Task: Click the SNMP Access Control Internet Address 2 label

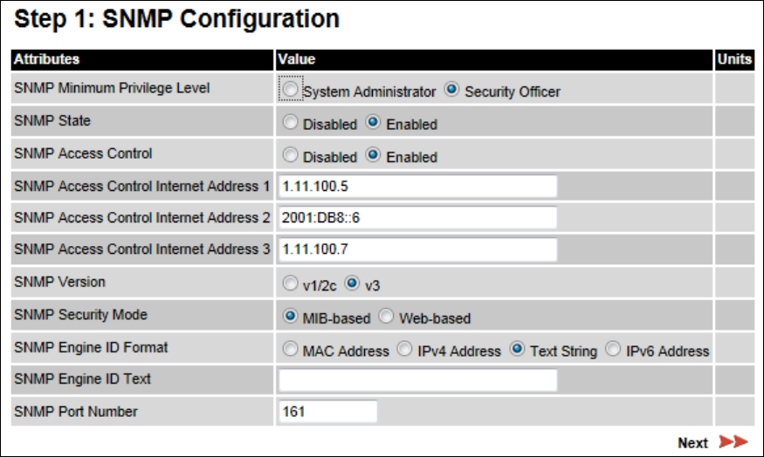Action: [141, 217]
